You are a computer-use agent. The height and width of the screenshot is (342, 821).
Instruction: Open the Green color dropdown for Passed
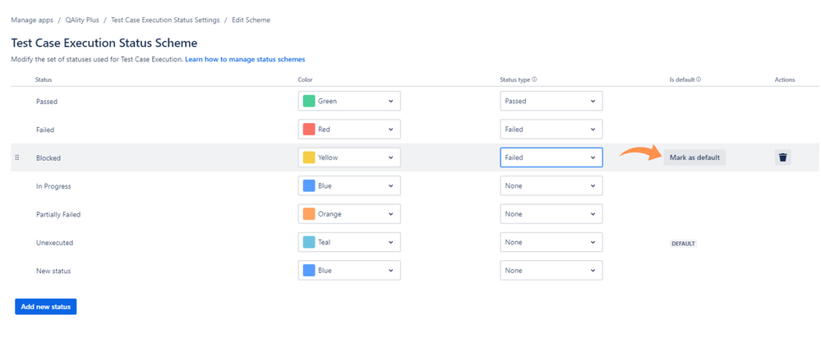pos(349,102)
